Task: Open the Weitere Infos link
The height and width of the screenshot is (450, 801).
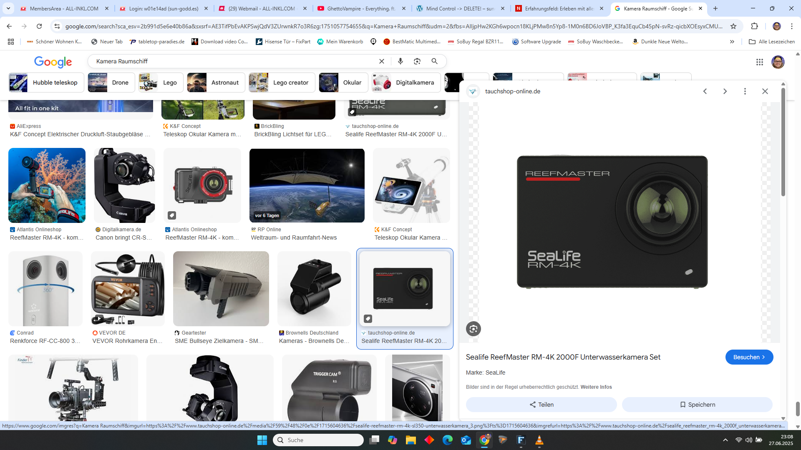Action: pos(596,387)
